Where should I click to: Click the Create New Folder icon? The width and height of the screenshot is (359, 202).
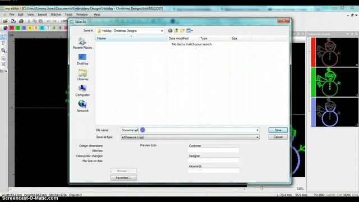(182, 30)
